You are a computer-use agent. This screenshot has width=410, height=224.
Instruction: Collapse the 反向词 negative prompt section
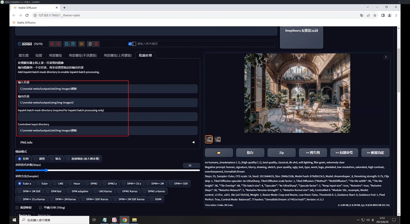[20, 44]
